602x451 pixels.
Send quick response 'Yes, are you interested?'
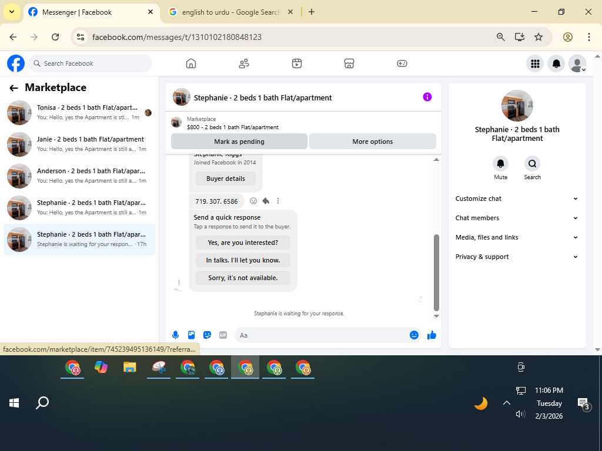243,243
